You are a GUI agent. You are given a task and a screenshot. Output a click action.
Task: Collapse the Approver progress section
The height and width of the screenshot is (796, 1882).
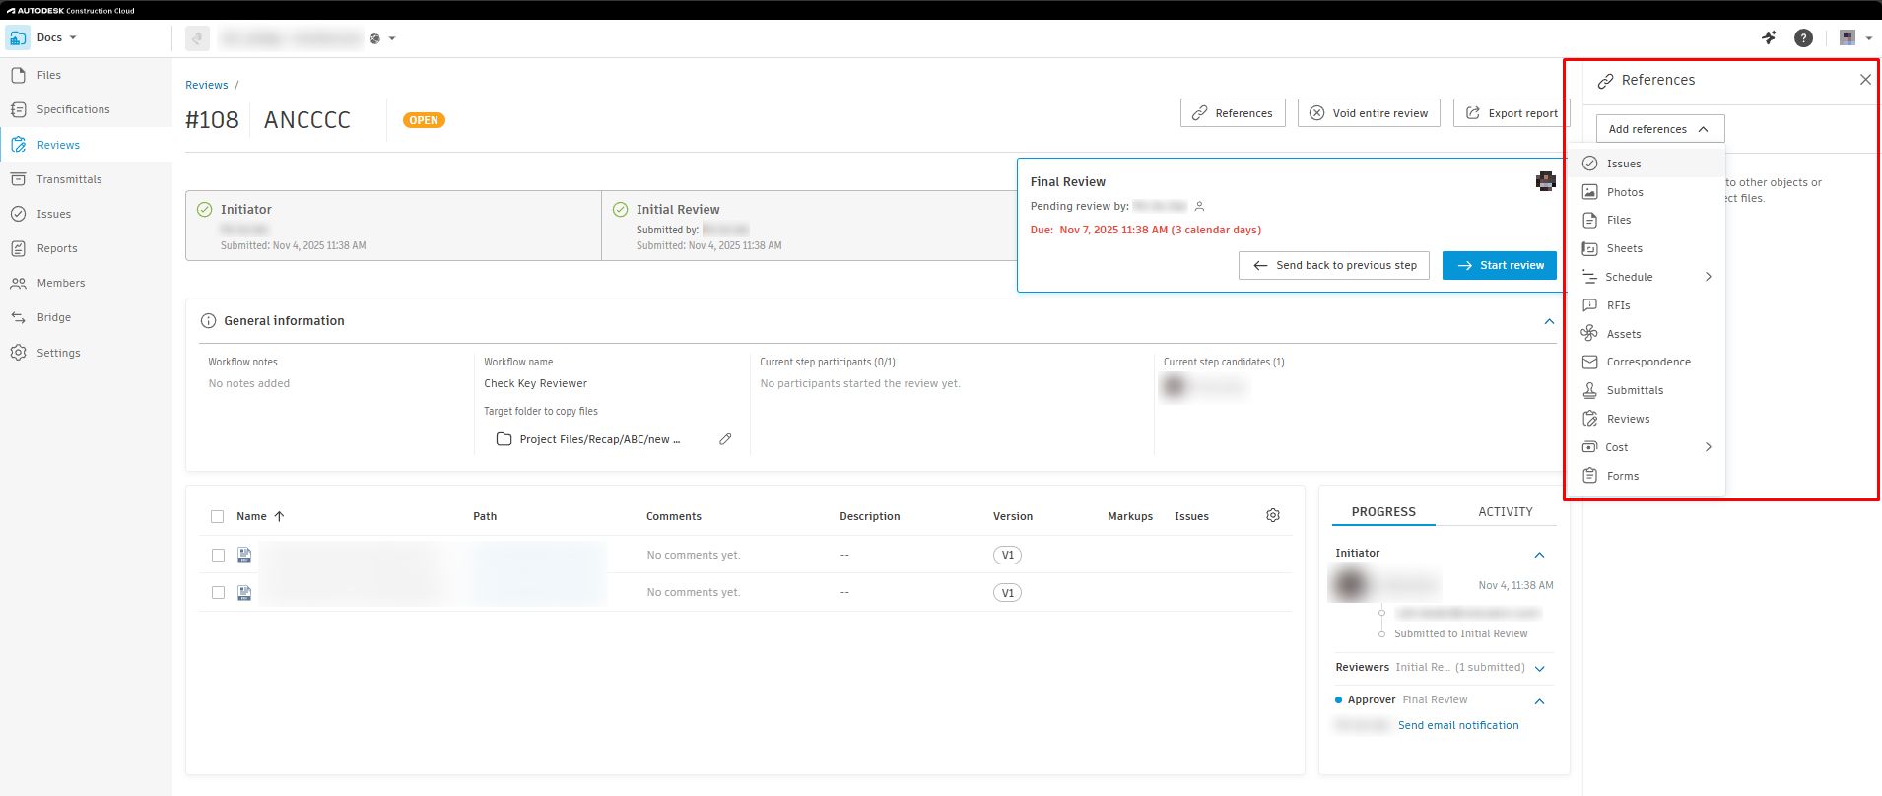pyautogui.click(x=1539, y=701)
